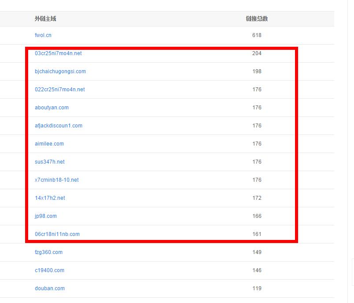Image resolution: width=354 pixels, height=303 pixels.
Task: Open bjchaichugongsi.com external link
Action: 60,71
